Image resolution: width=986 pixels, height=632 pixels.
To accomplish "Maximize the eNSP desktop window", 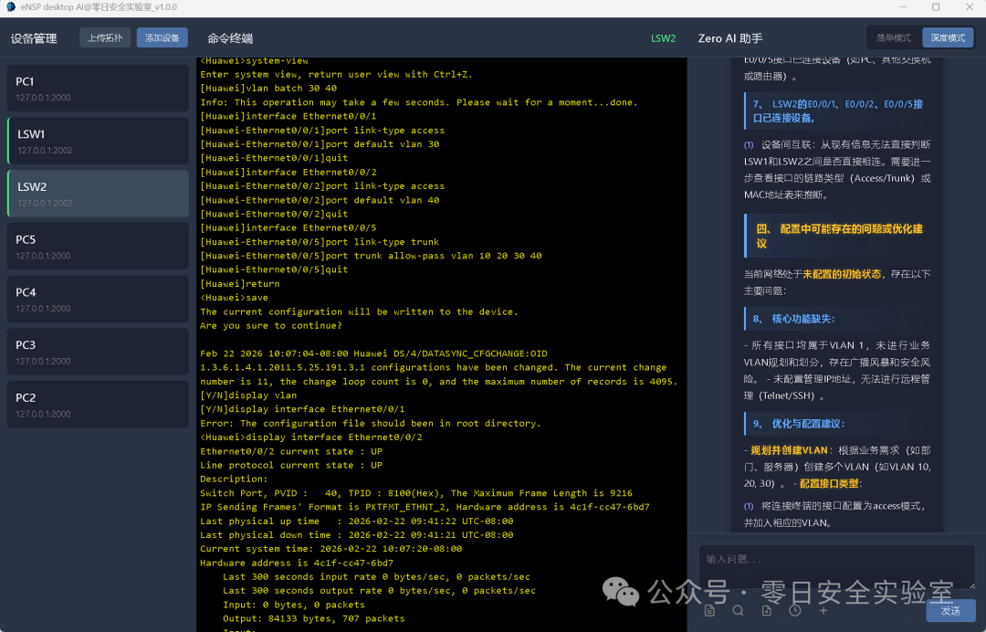I will click(x=936, y=7).
